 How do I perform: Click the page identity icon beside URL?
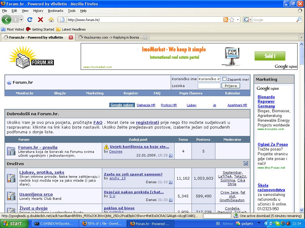[62, 20]
